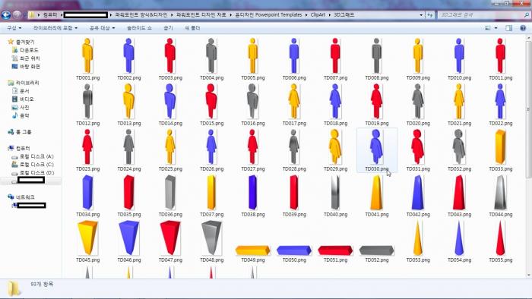Select gray female figure TD020.png

pos(418,104)
